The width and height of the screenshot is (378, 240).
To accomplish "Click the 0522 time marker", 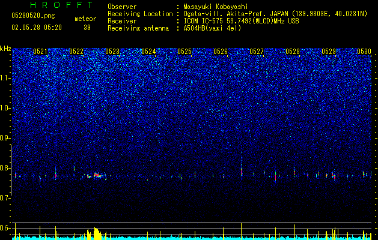I will click(x=76, y=52).
